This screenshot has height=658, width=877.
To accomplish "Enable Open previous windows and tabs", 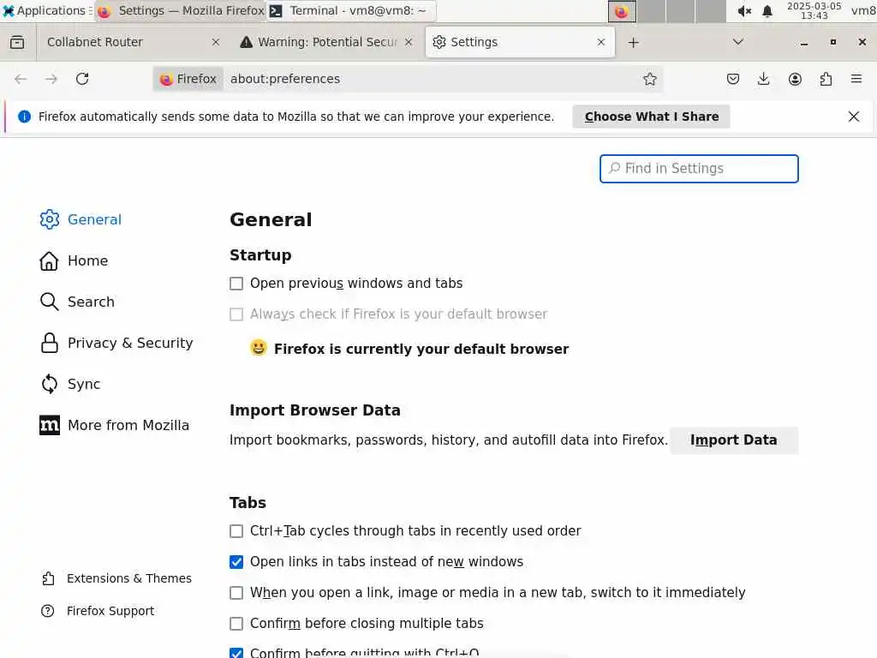I will coord(236,284).
